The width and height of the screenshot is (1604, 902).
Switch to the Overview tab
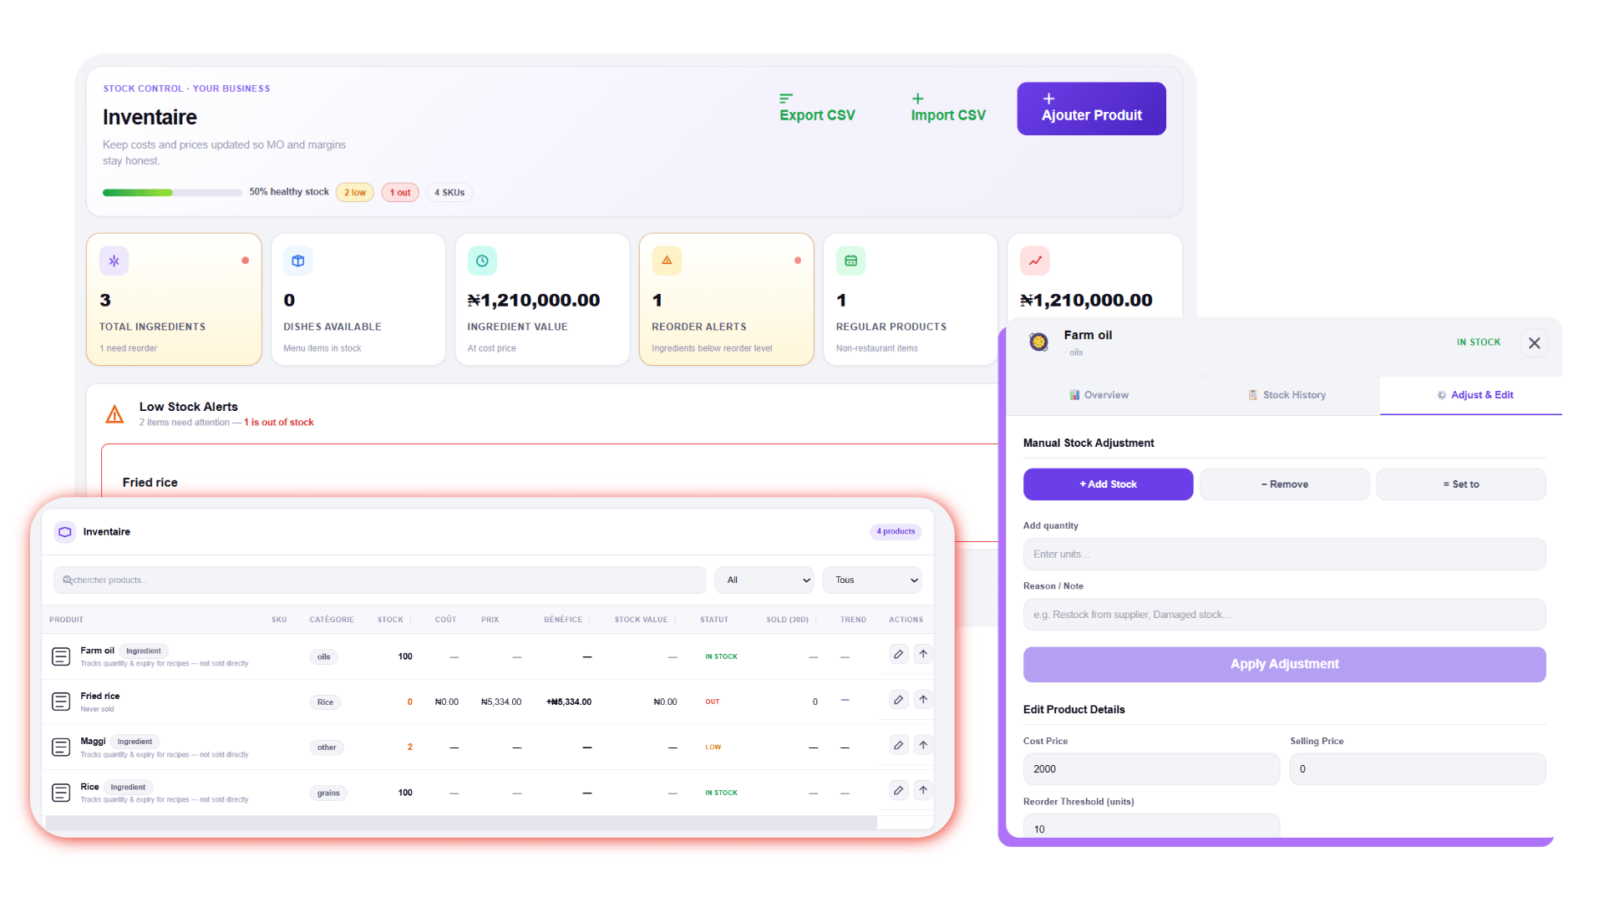coord(1099,395)
